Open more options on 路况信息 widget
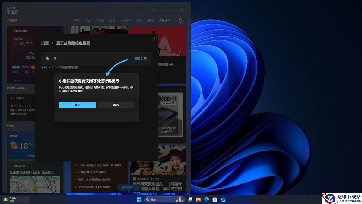 58,166
